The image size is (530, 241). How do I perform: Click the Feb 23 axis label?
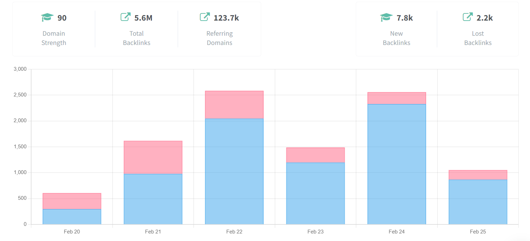point(315,232)
